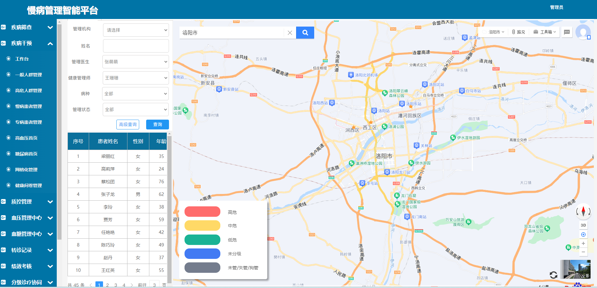Switch map to 3D view
597x288 pixels.
coord(583,225)
